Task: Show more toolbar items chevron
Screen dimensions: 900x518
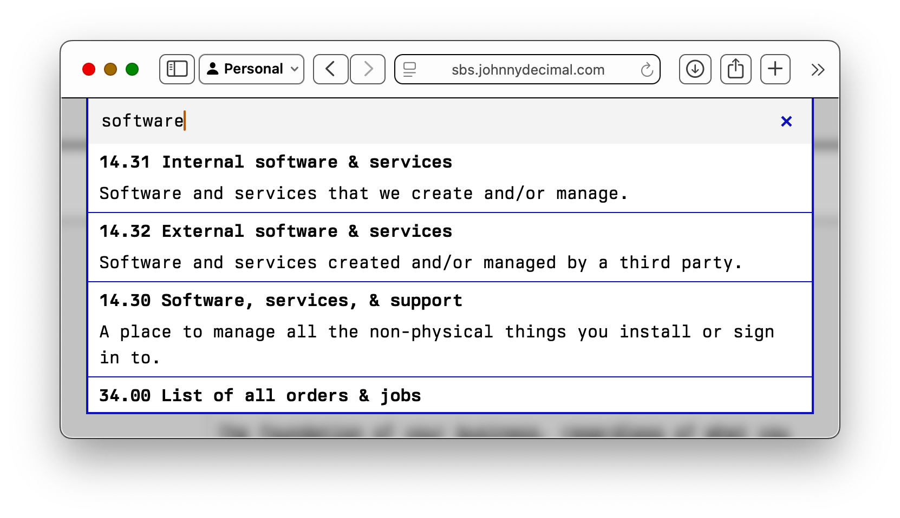Action: pos(818,70)
